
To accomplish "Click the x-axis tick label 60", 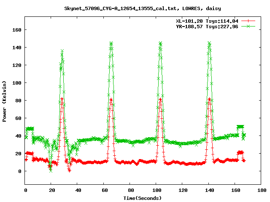I will (x=105, y=190).
